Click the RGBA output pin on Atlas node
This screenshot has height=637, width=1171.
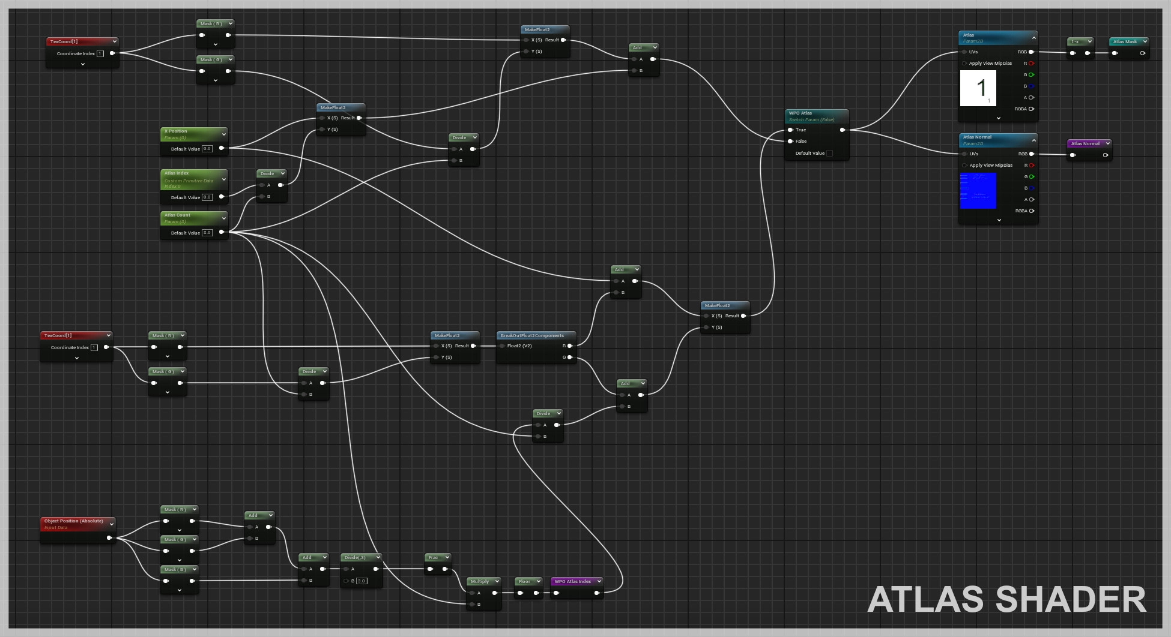click(1031, 109)
